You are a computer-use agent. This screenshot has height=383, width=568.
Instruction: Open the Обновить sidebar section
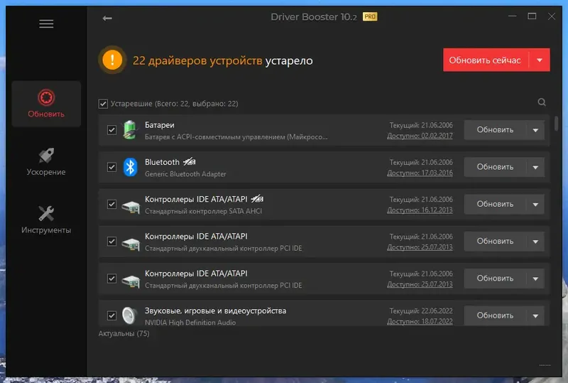pos(46,104)
